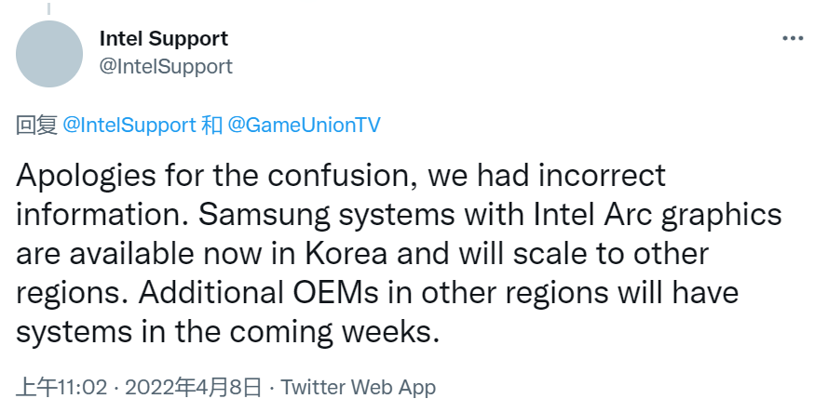Image resolution: width=828 pixels, height=412 pixels.
Task: Click the Intel Support profile avatar
Action: point(49,54)
